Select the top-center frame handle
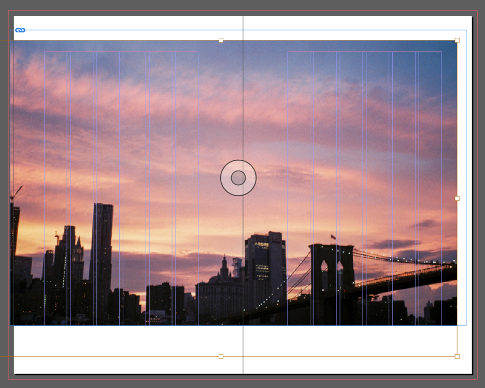 pos(221,40)
